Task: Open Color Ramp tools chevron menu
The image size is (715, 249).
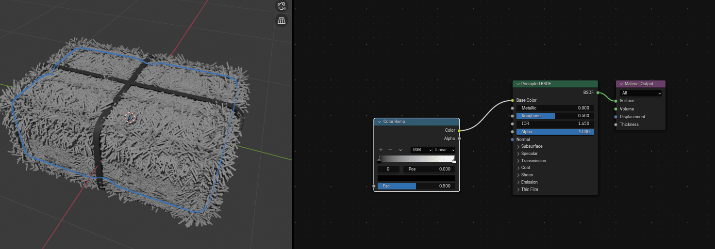Action: (400, 150)
